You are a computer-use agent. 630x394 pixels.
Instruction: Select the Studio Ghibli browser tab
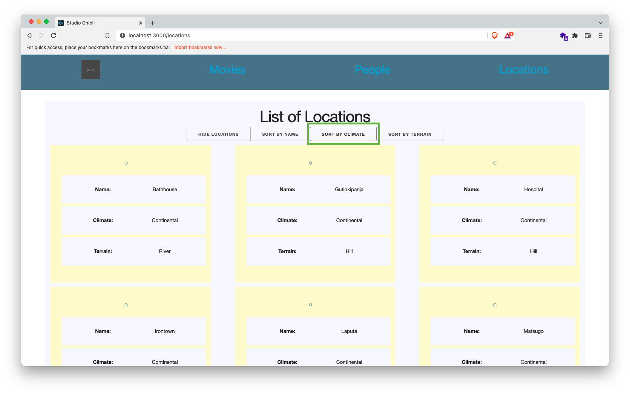click(x=100, y=23)
